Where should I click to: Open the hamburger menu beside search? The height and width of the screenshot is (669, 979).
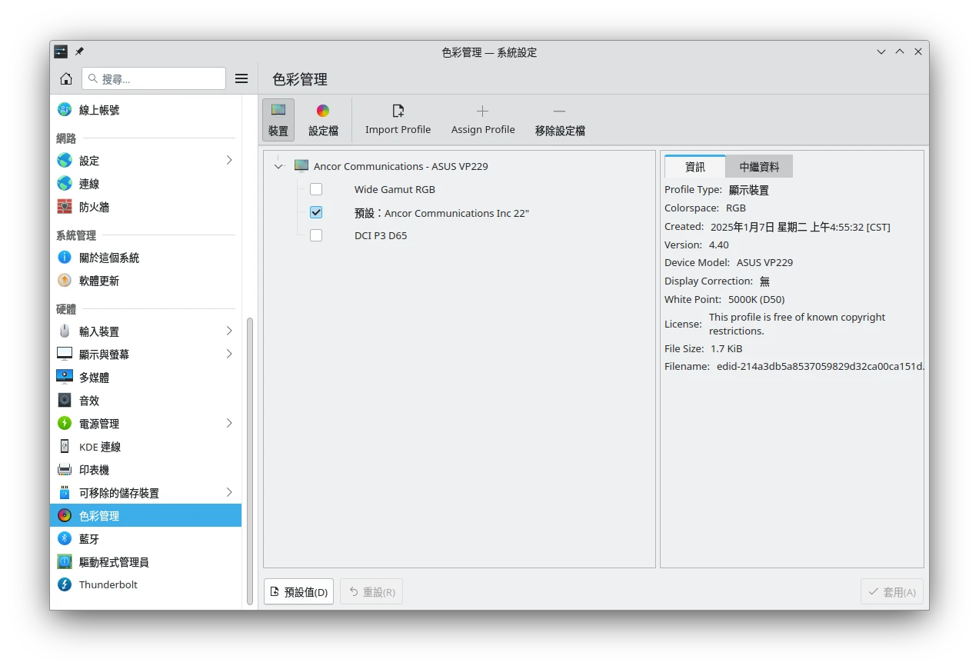241,78
